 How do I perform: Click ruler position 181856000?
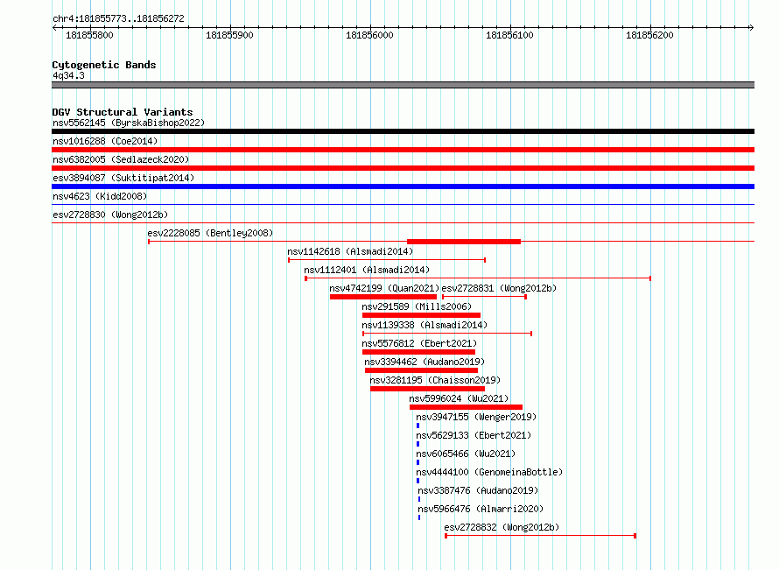coord(369,35)
